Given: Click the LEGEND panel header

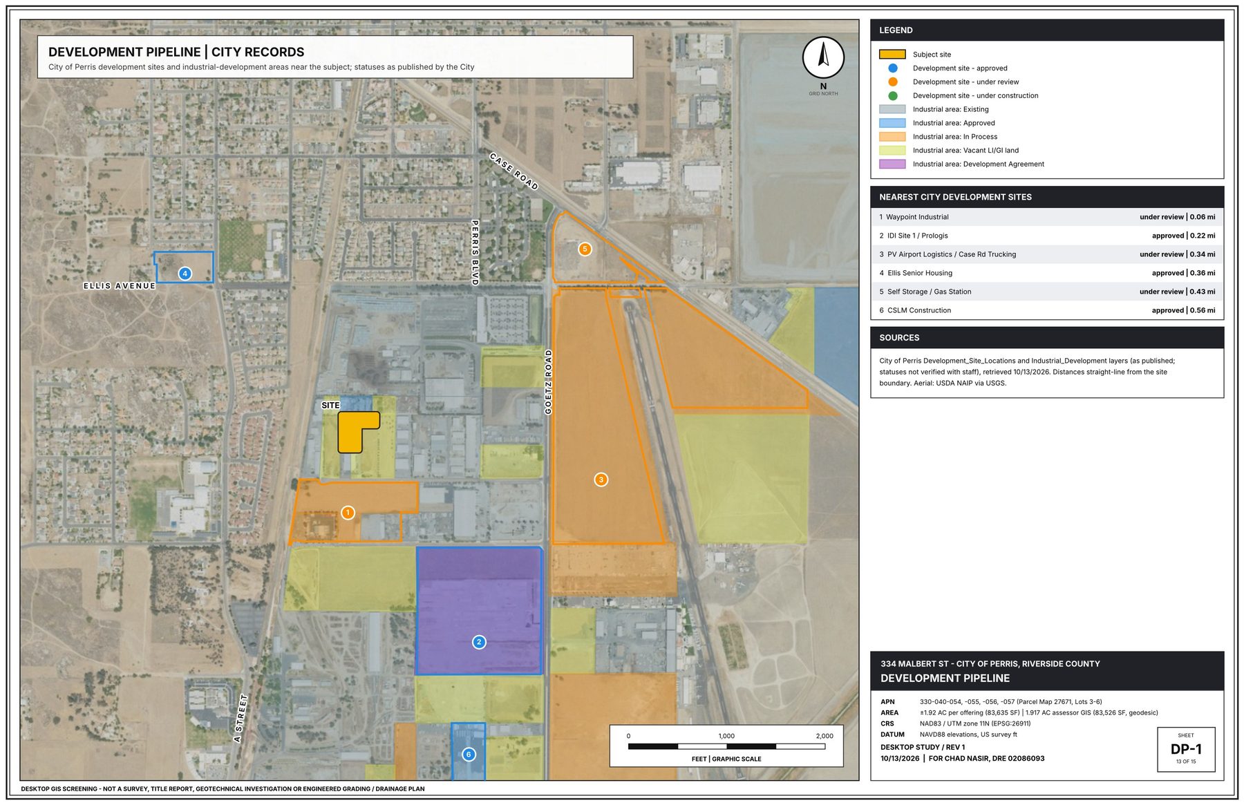Looking at the screenshot, I should tap(1047, 30).
